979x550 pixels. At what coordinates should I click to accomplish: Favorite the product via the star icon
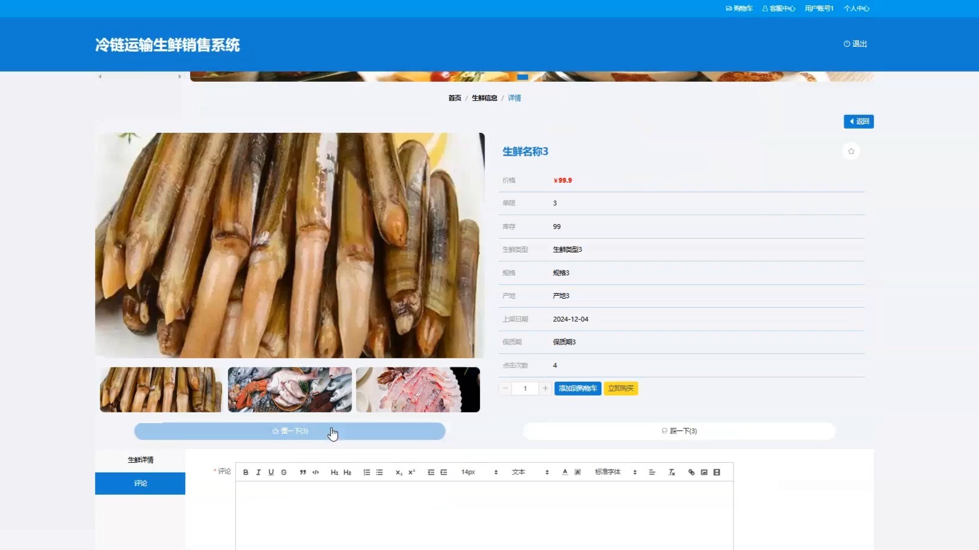coord(850,151)
